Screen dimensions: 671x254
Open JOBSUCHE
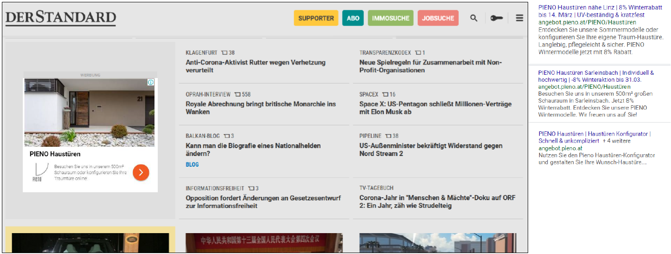coord(438,18)
